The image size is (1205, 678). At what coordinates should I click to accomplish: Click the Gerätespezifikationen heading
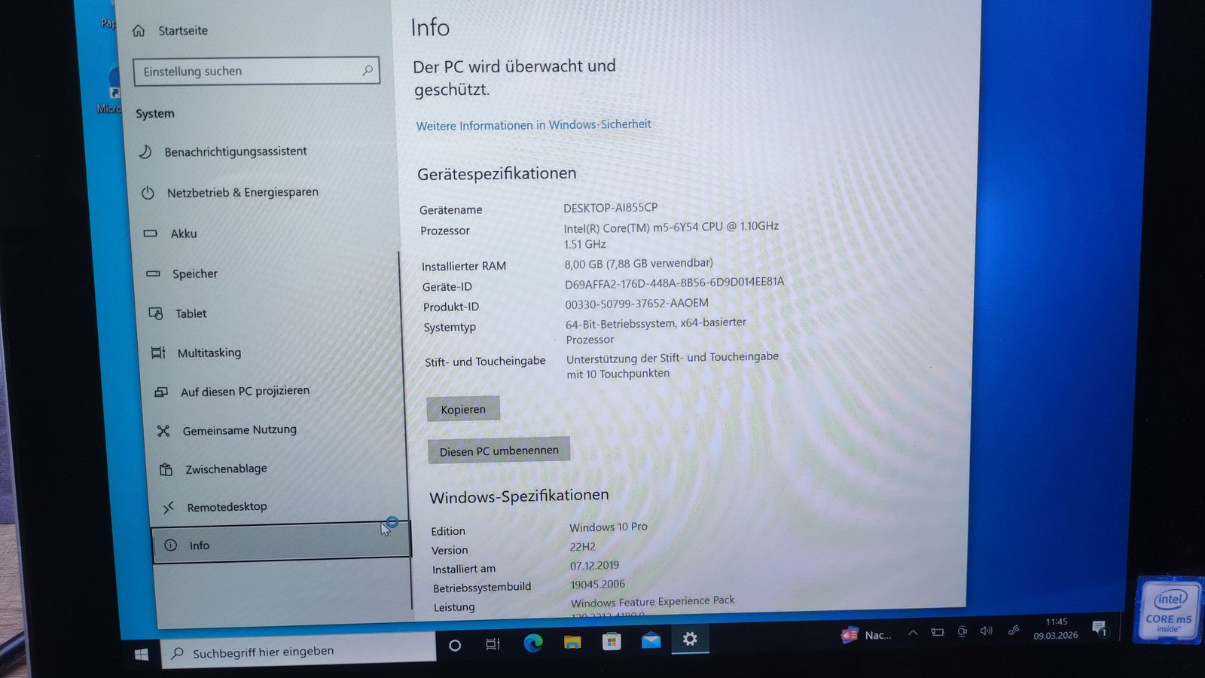[497, 174]
